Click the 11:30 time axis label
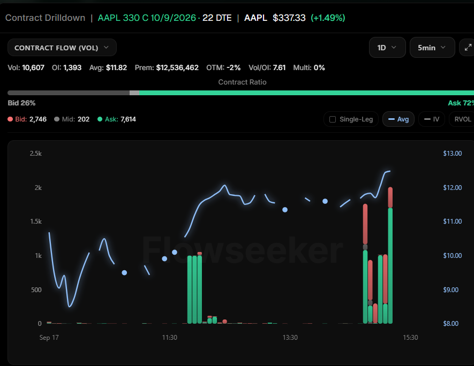The width and height of the screenshot is (474, 366). coord(170,338)
